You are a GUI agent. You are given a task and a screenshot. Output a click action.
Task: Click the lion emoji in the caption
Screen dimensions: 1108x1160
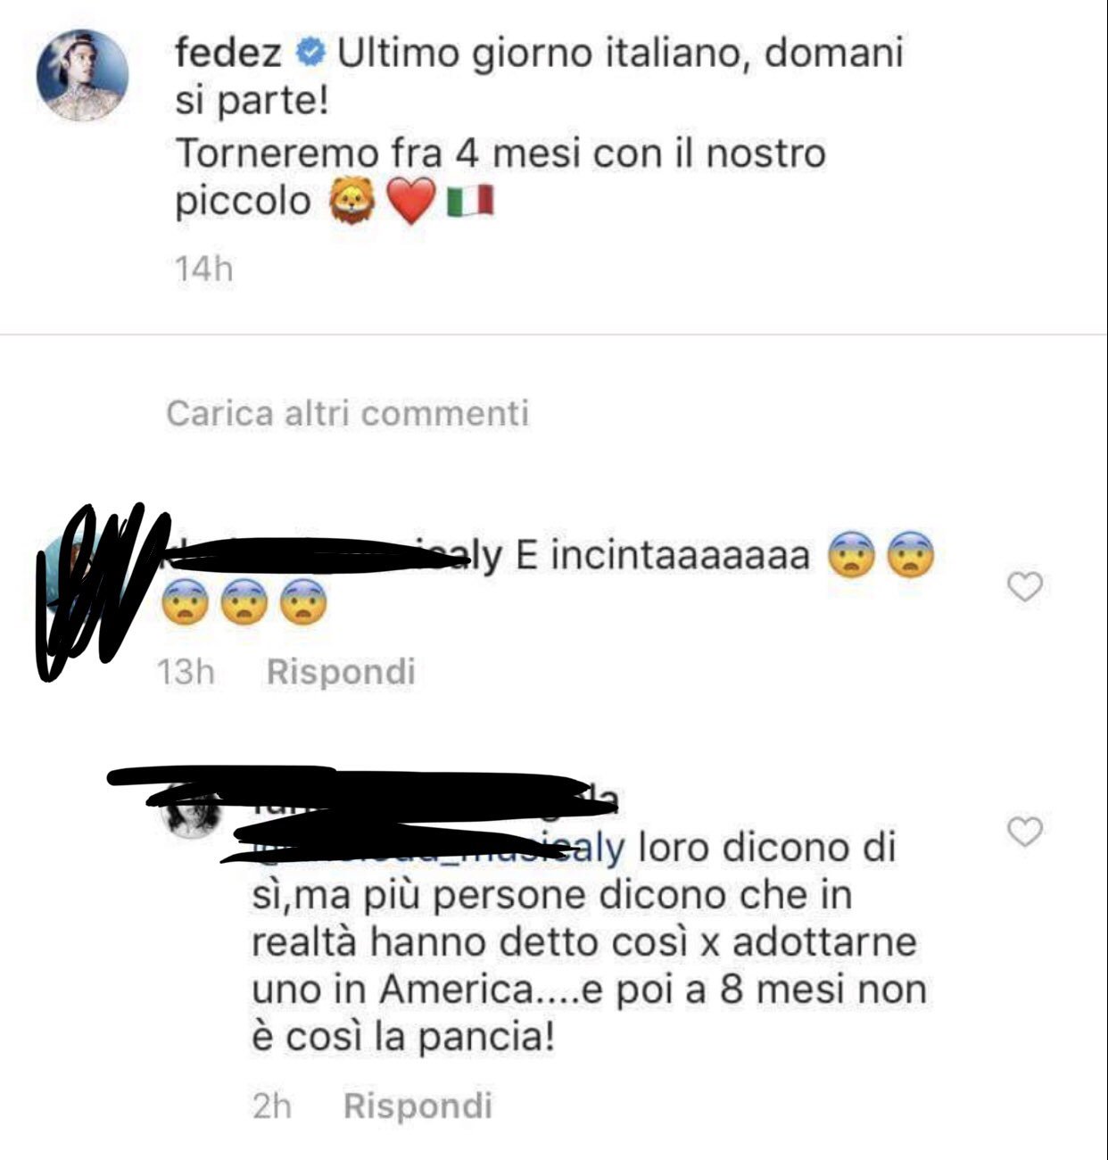click(355, 202)
